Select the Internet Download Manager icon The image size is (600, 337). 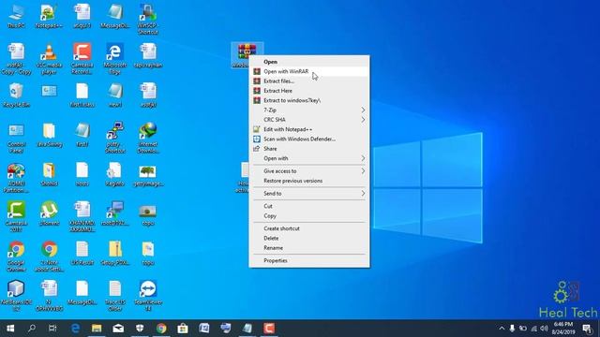(x=148, y=138)
